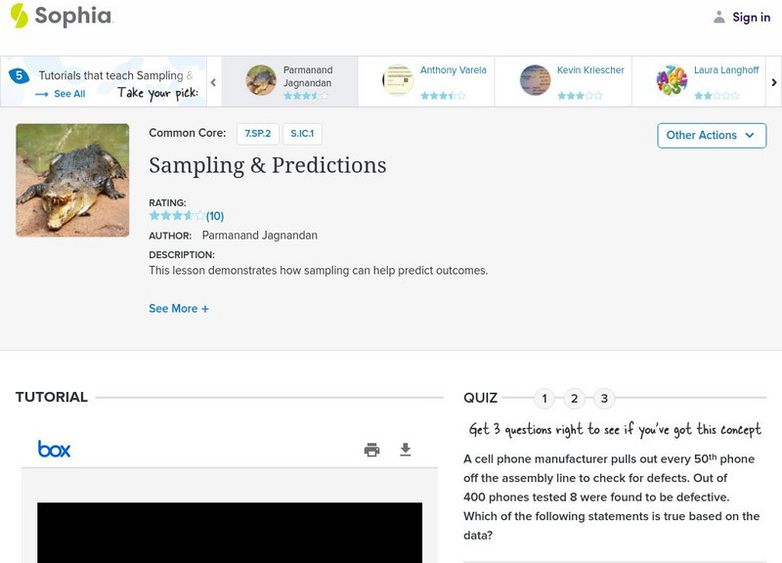Open the Other Actions dropdown
The height and width of the screenshot is (563, 782).
point(711,135)
